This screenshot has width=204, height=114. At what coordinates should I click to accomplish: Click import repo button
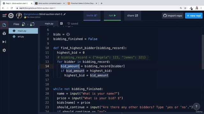(173, 16)
